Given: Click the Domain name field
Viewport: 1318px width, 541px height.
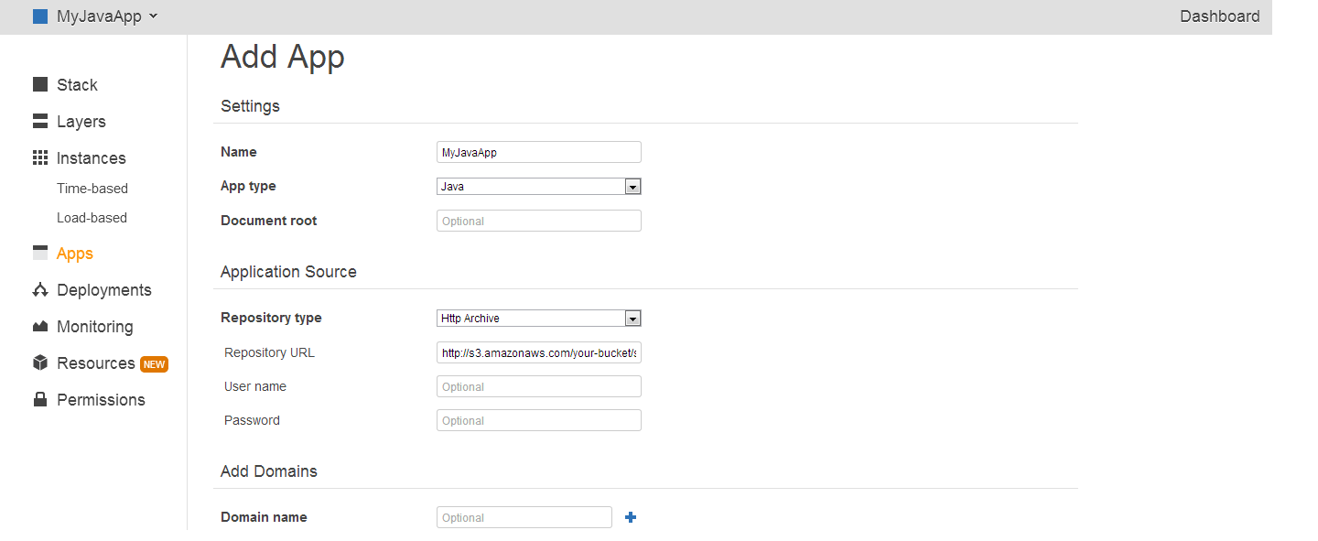Looking at the screenshot, I should [524, 517].
